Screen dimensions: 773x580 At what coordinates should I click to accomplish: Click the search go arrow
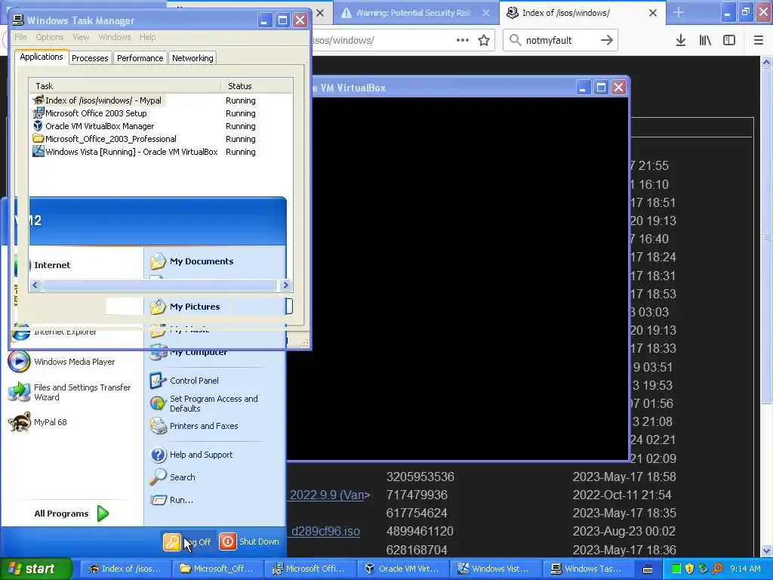[607, 41]
